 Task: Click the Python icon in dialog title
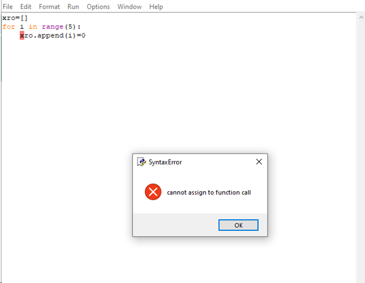pos(142,162)
